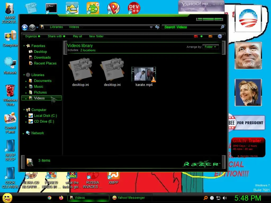This screenshot has width=271, height=203.
Task: Click Computer desktop icon
Action: click(x=10, y=39)
